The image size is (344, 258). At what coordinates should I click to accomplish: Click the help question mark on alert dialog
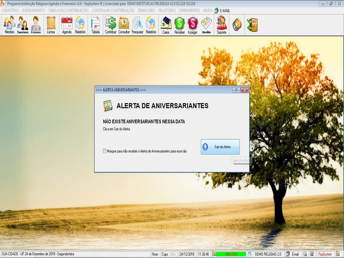click(236, 90)
